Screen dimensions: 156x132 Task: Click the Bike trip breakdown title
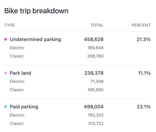pos(36,11)
